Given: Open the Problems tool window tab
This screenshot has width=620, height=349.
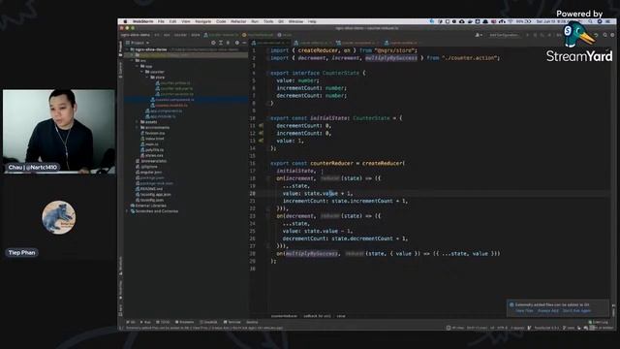Looking at the screenshot, I should [184, 322].
